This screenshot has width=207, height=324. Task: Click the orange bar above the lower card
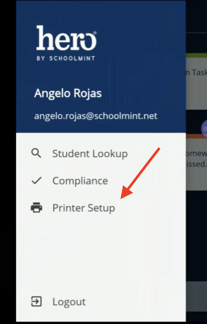point(196,136)
